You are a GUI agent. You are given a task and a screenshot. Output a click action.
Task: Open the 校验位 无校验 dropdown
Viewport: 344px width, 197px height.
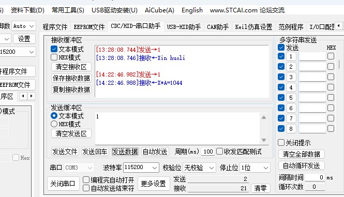199,168
